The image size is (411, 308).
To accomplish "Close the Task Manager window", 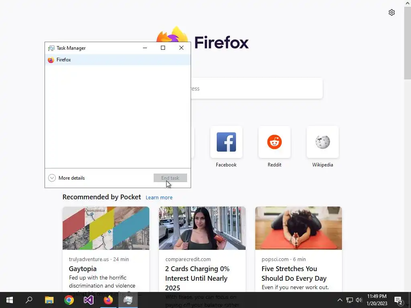I will click(x=181, y=48).
